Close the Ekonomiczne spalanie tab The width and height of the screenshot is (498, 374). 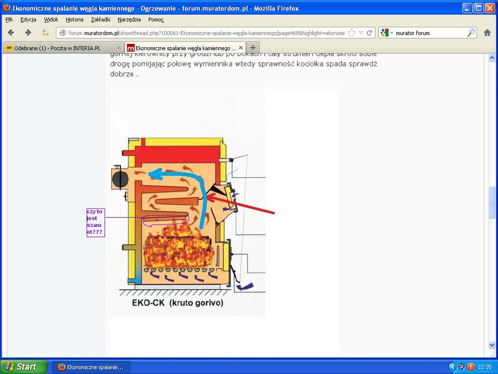[241, 48]
